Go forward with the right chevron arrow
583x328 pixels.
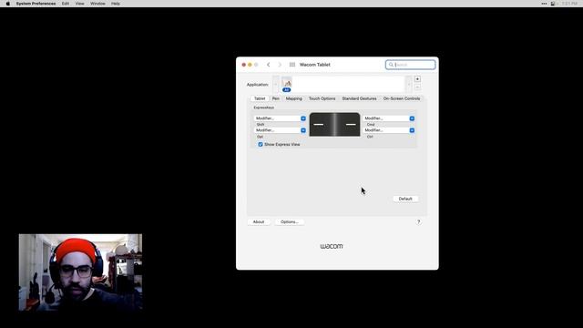[280, 65]
